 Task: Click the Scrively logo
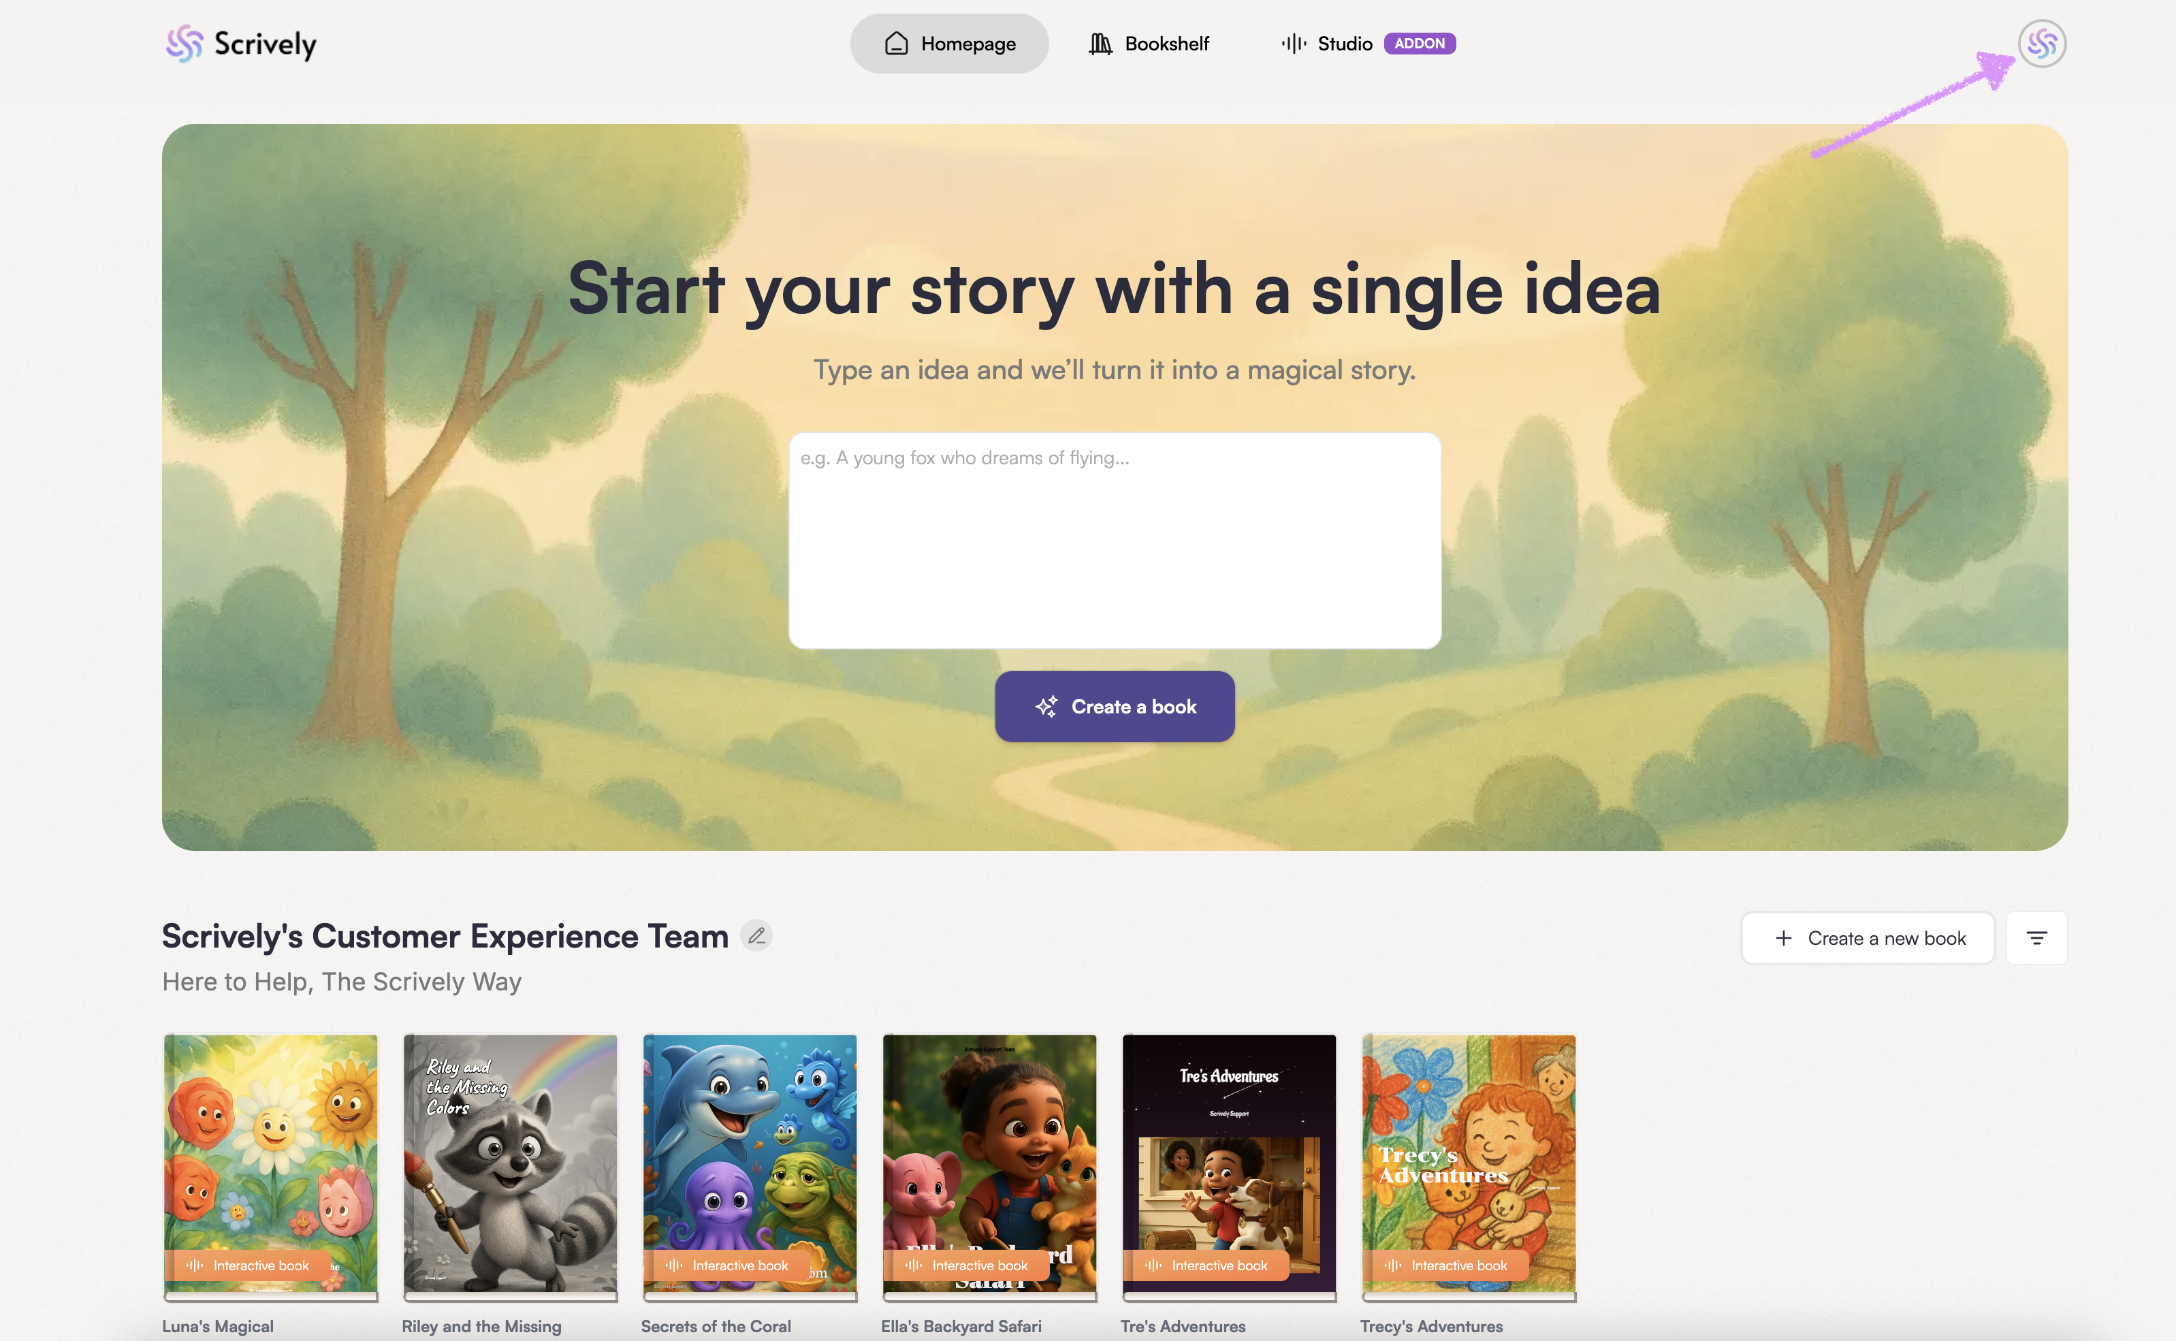(241, 44)
